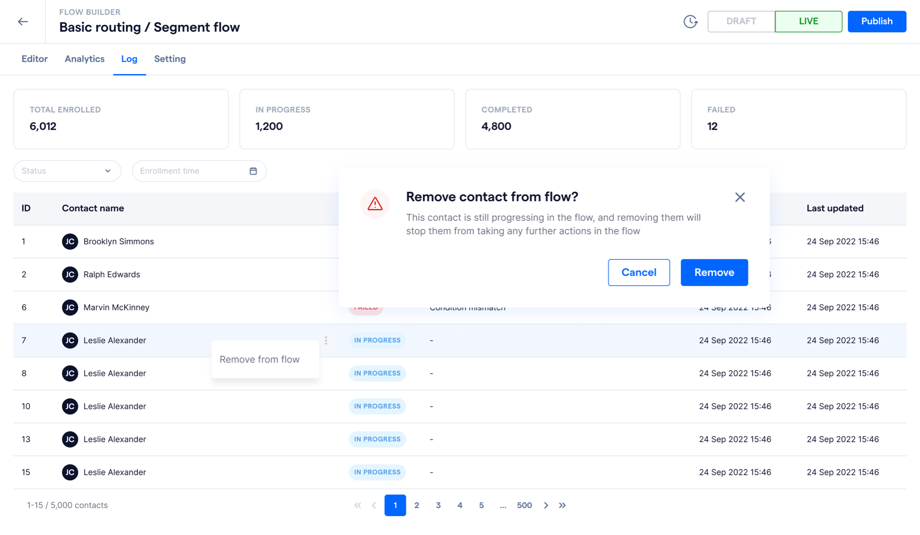Go to page 3 in pagination
Image resolution: width=920 pixels, height=535 pixels.
[438, 505]
